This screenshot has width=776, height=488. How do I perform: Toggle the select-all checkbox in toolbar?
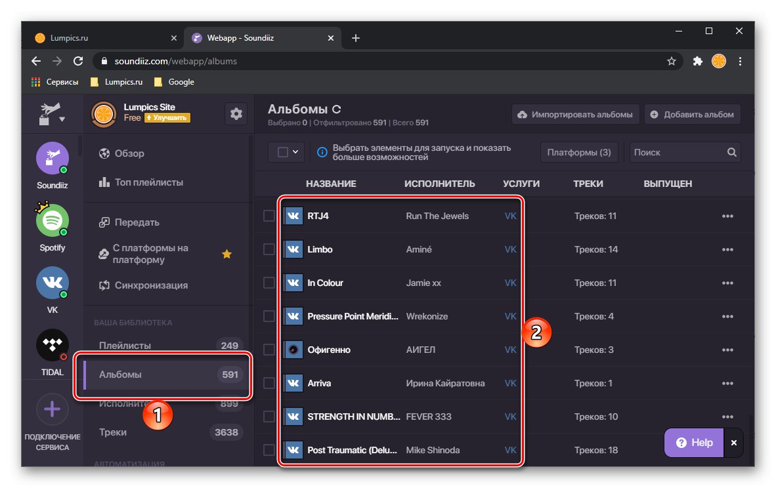point(282,152)
